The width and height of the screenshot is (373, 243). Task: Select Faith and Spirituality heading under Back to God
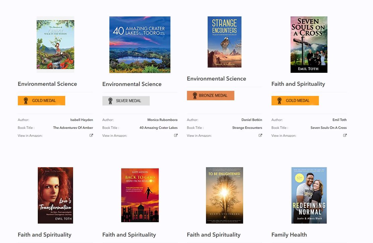tap(129, 235)
